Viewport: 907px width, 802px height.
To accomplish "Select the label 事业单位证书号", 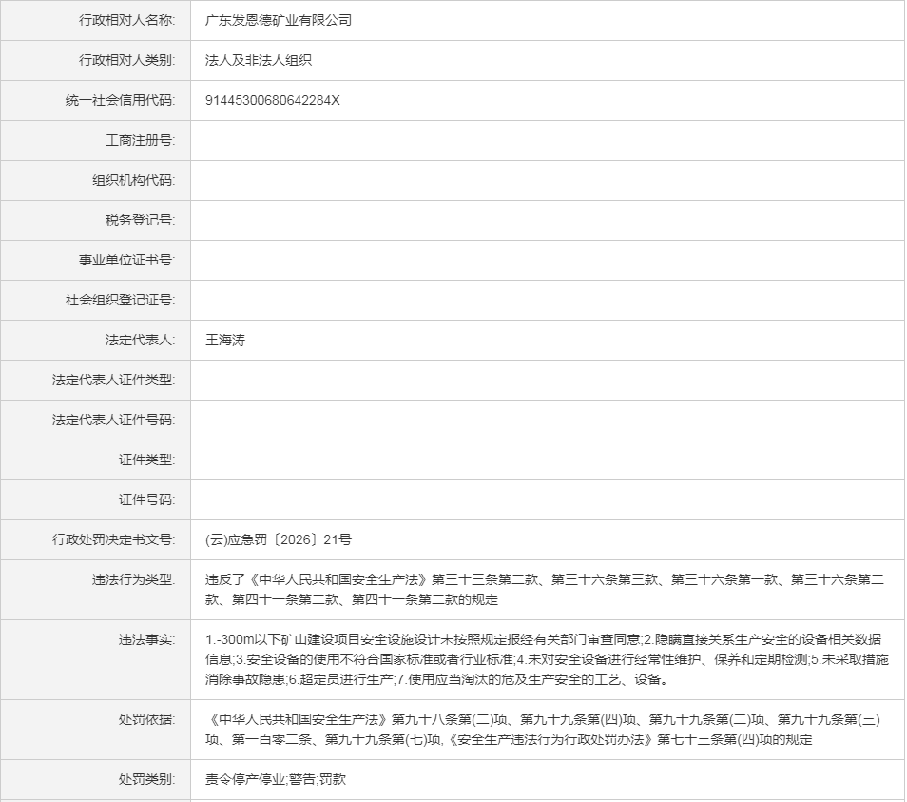I will [126, 260].
